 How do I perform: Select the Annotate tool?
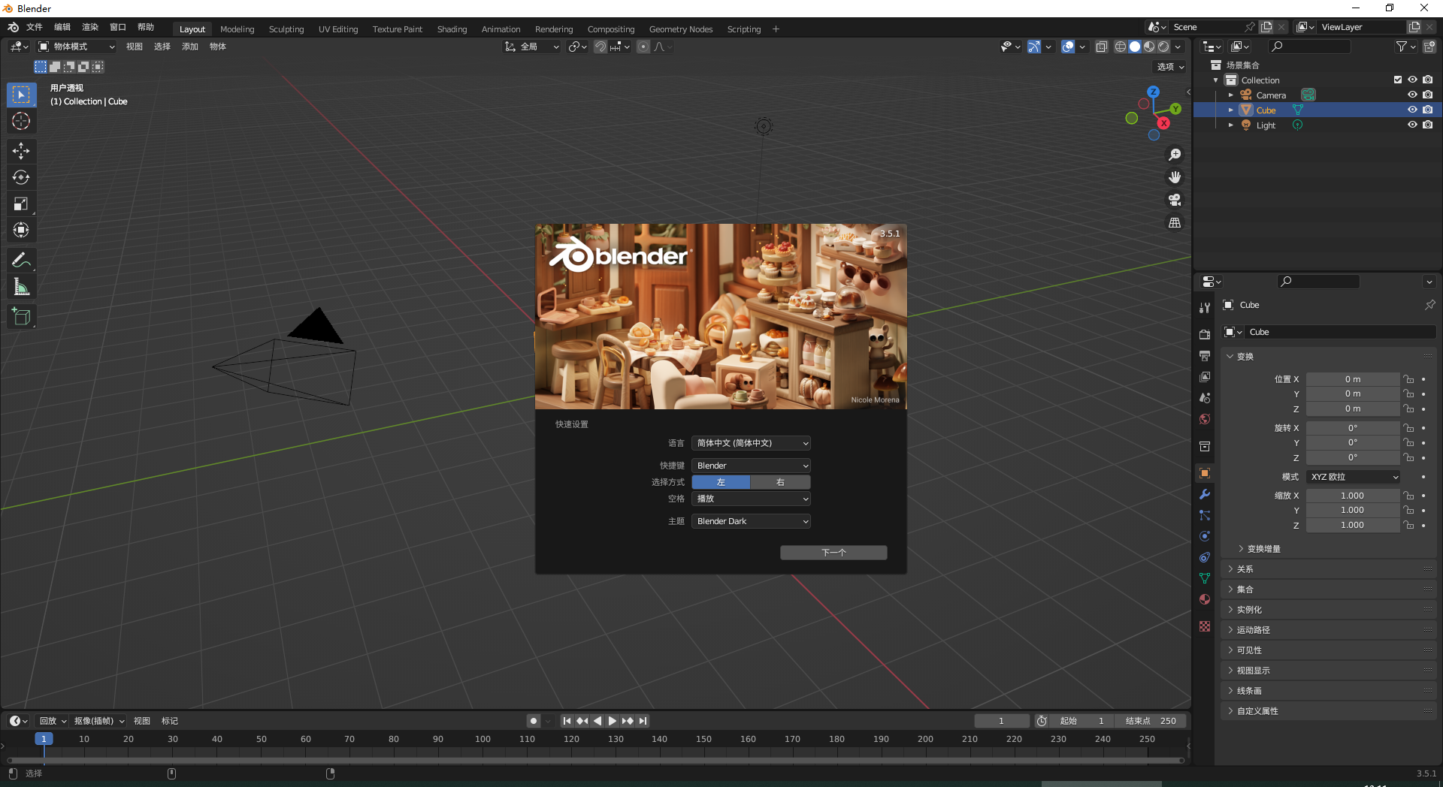coord(21,259)
